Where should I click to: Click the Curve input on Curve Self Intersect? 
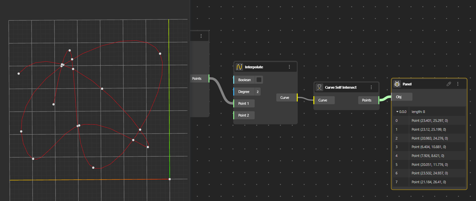click(323, 100)
